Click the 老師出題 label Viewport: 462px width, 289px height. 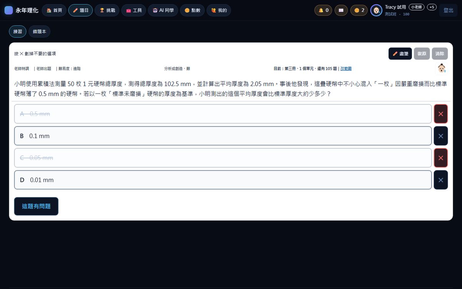(44, 69)
